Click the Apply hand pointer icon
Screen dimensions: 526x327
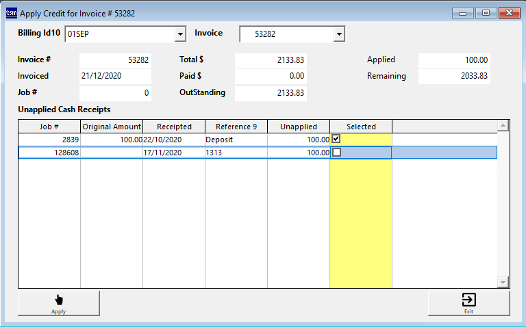point(58,300)
